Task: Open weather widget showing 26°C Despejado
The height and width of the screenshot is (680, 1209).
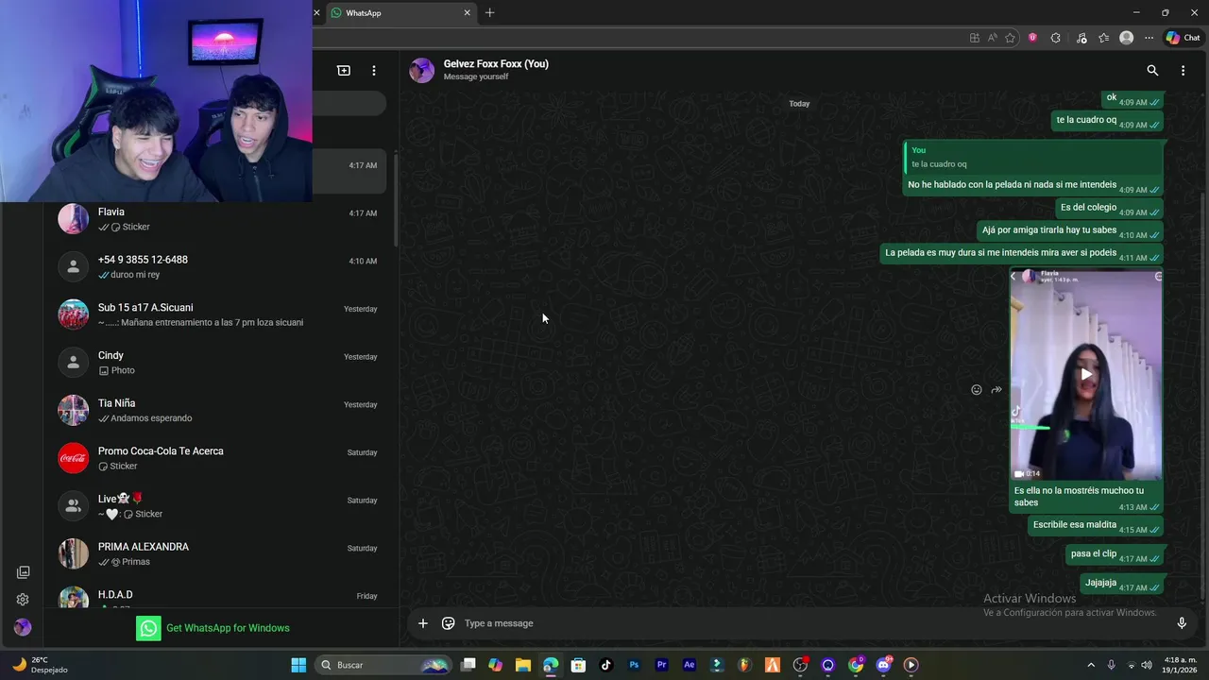Action: pyautogui.click(x=38, y=665)
